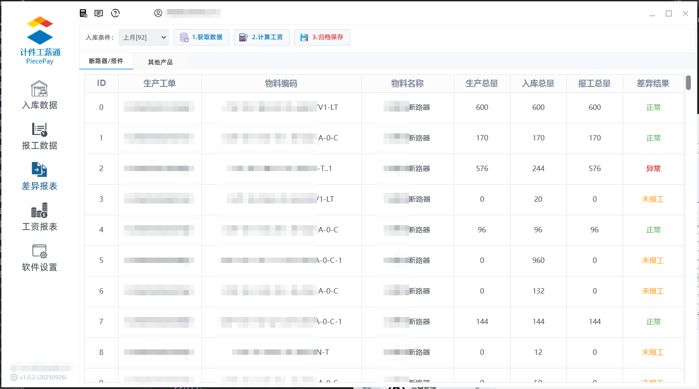Click the 差异结果 column header
699x389 pixels.
tap(653, 83)
